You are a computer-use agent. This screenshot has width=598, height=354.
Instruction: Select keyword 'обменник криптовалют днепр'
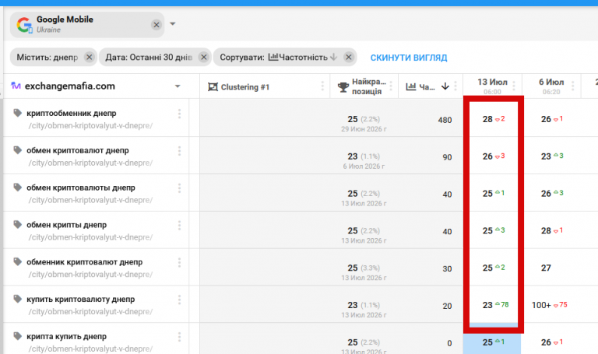(85, 262)
